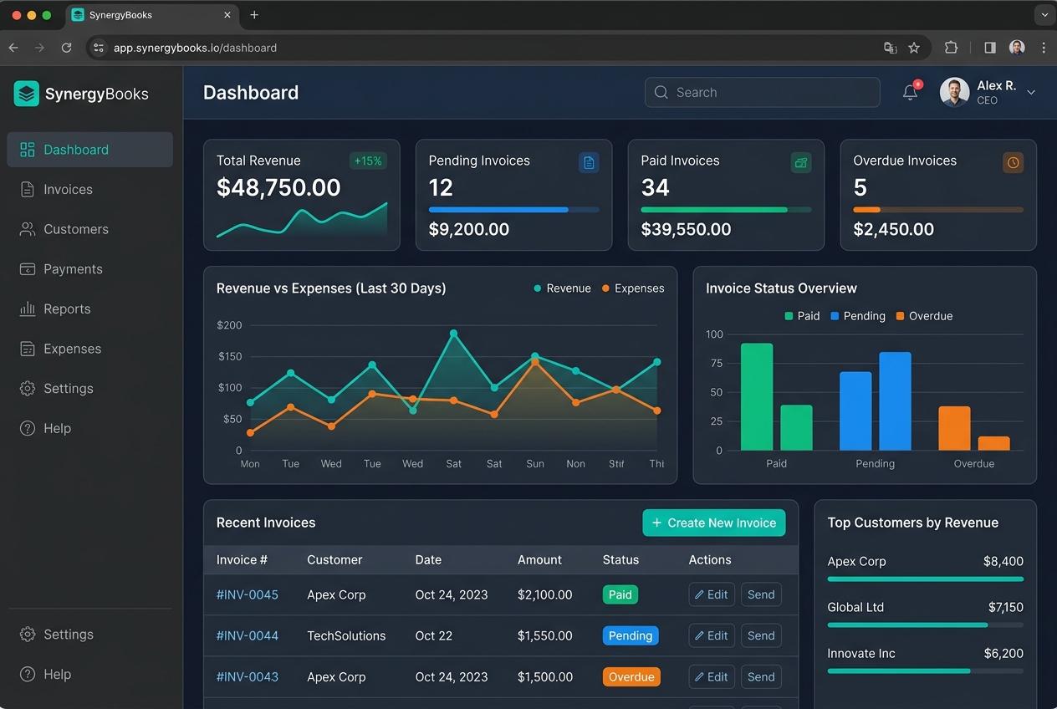The width and height of the screenshot is (1057, 709).
Task: Send invoice #INV-0043
Action: (761, 676)
